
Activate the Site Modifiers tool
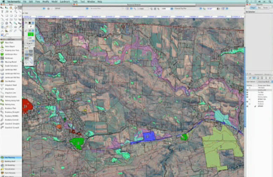tap(9, 81)
